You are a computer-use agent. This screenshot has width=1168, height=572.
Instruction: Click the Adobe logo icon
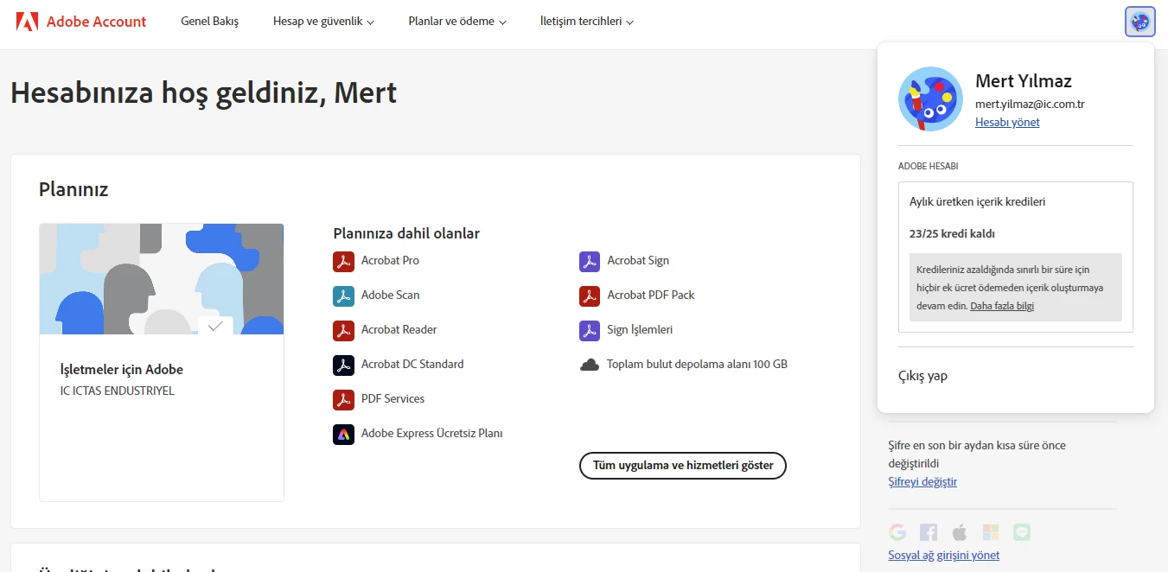coord(28,22)
